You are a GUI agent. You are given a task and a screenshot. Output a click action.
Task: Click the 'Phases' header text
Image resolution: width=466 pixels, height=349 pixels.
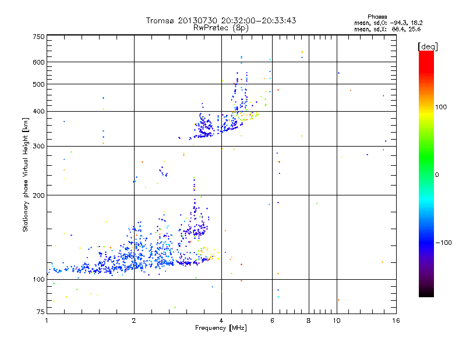(377, 17)
